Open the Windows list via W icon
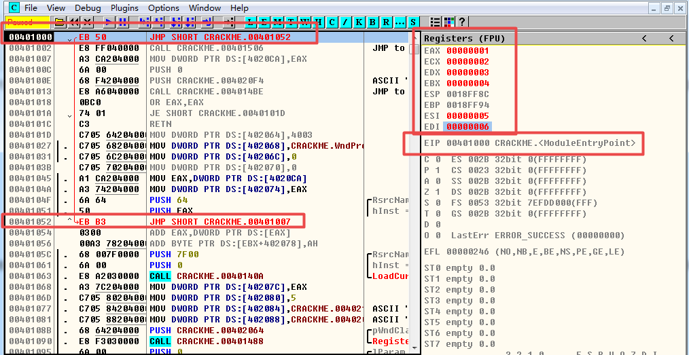The image size is (689, 355). tap(304, 22)
